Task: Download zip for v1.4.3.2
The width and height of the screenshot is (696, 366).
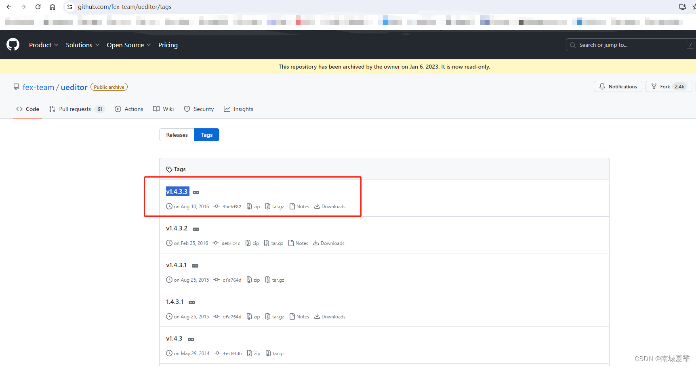Action: pos(252,243)
